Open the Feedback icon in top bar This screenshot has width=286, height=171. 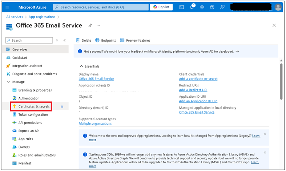222,7
